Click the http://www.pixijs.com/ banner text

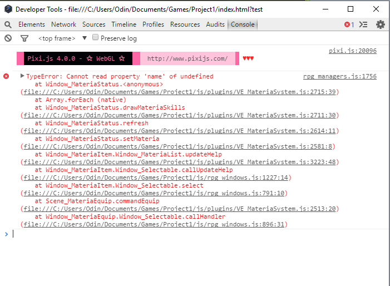(x=187, y=58)
